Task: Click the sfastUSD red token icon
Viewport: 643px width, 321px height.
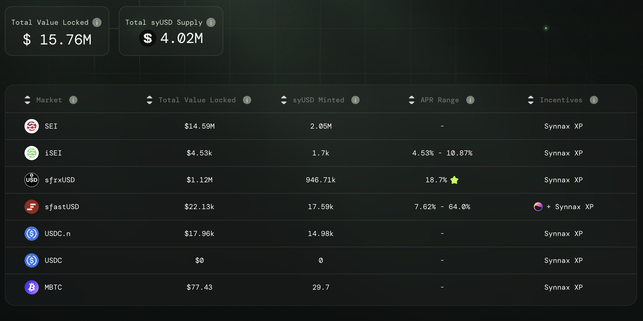Action: click(32, 207)
